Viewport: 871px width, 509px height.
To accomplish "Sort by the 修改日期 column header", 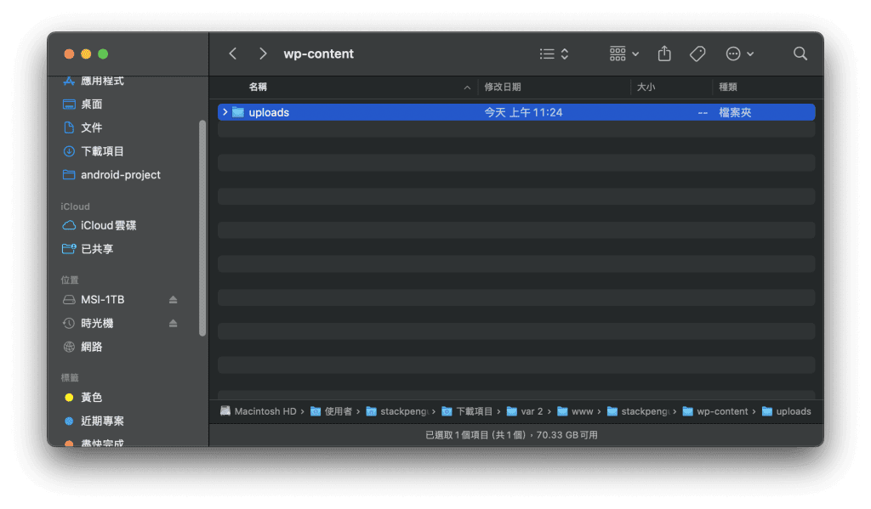I will click(x=502, y=88).
